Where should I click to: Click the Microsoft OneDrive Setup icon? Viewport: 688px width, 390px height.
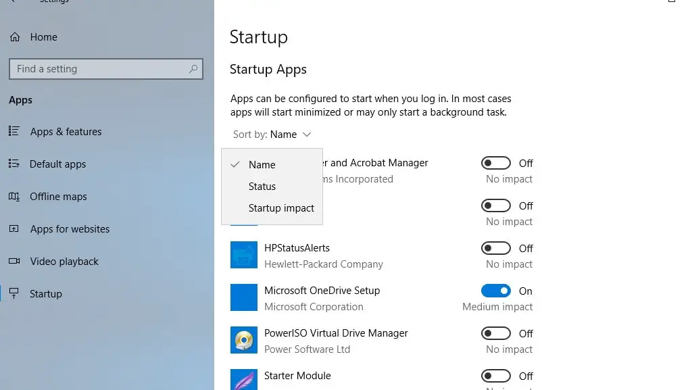pos(244,297)
